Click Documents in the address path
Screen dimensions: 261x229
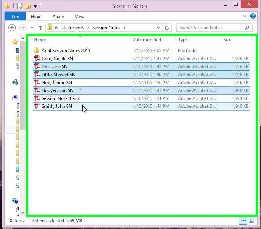coord(72,28)
